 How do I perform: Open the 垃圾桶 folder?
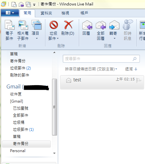tap(19, 123)
